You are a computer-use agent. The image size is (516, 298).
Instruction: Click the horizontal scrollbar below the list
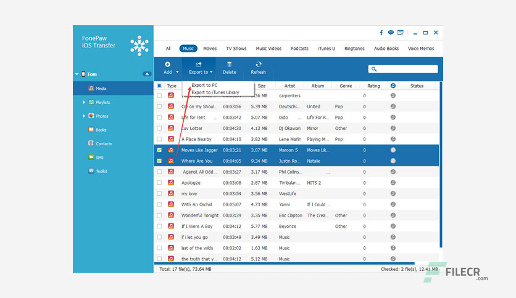[x=285, y=263]
